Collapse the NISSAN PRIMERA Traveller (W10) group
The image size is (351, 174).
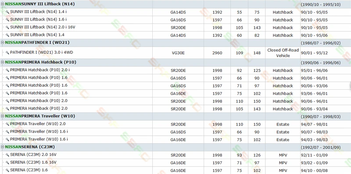click(3, 116)
